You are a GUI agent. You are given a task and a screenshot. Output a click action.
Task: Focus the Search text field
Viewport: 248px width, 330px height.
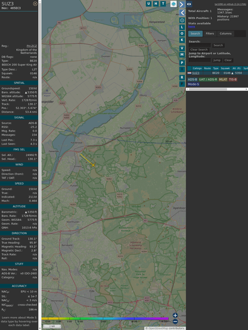(x=200, y=45)
